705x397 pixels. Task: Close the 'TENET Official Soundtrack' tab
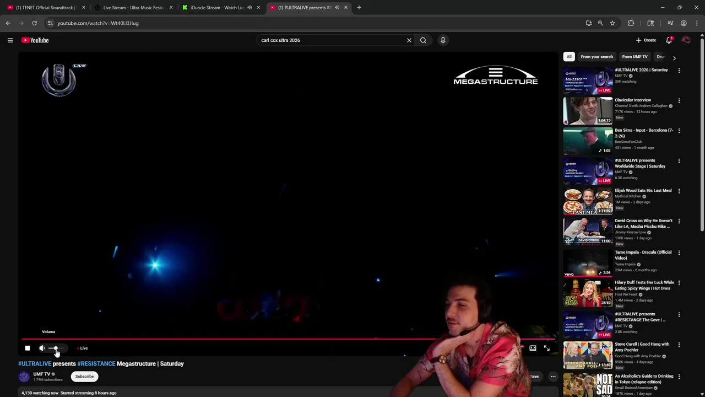tap(84, 8)
